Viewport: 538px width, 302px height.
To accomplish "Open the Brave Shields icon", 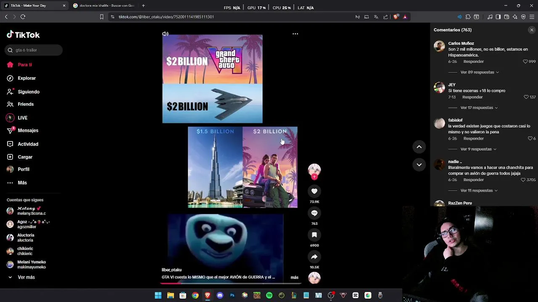I will point(396,17).
